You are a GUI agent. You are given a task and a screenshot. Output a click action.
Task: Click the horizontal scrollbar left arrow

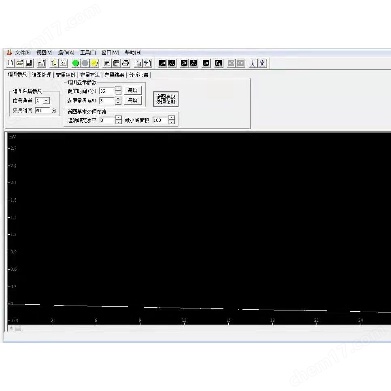tap(11, 328)
